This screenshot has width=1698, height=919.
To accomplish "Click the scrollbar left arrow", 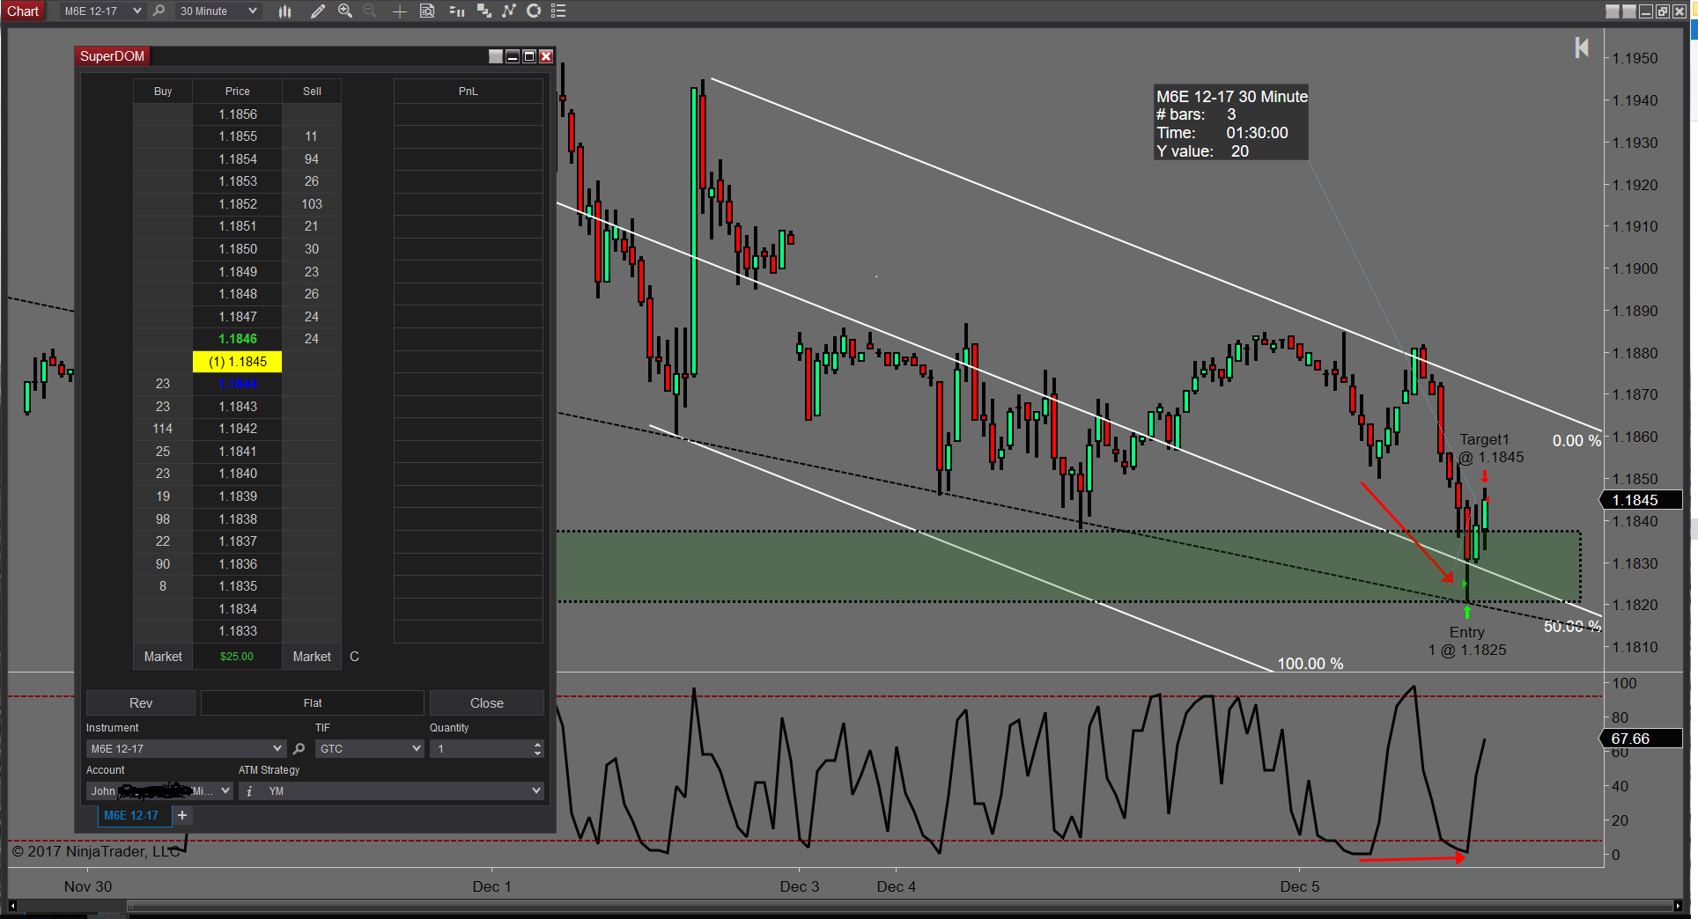I will pyautogui.click(x=12, y=905).
